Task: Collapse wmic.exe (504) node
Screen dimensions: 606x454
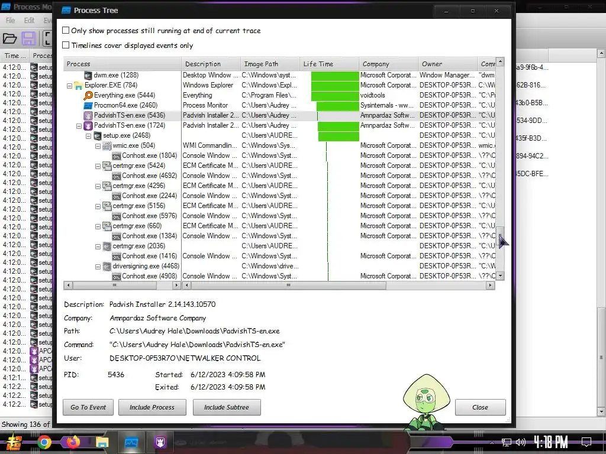Action: click(98, 146)
